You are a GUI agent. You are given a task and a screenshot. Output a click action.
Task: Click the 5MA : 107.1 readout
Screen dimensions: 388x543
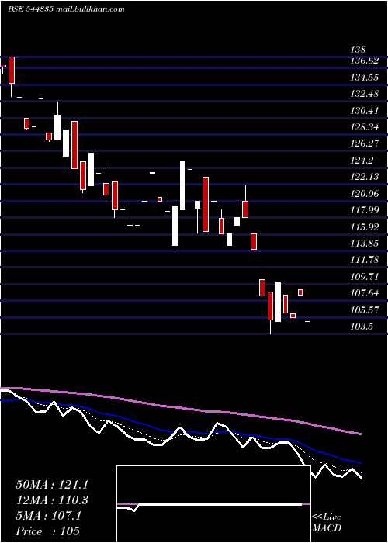pos(48,516)
